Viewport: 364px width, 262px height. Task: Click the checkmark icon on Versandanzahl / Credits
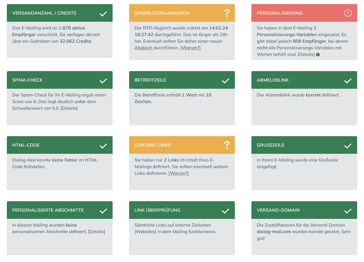(x=103, y=14)
